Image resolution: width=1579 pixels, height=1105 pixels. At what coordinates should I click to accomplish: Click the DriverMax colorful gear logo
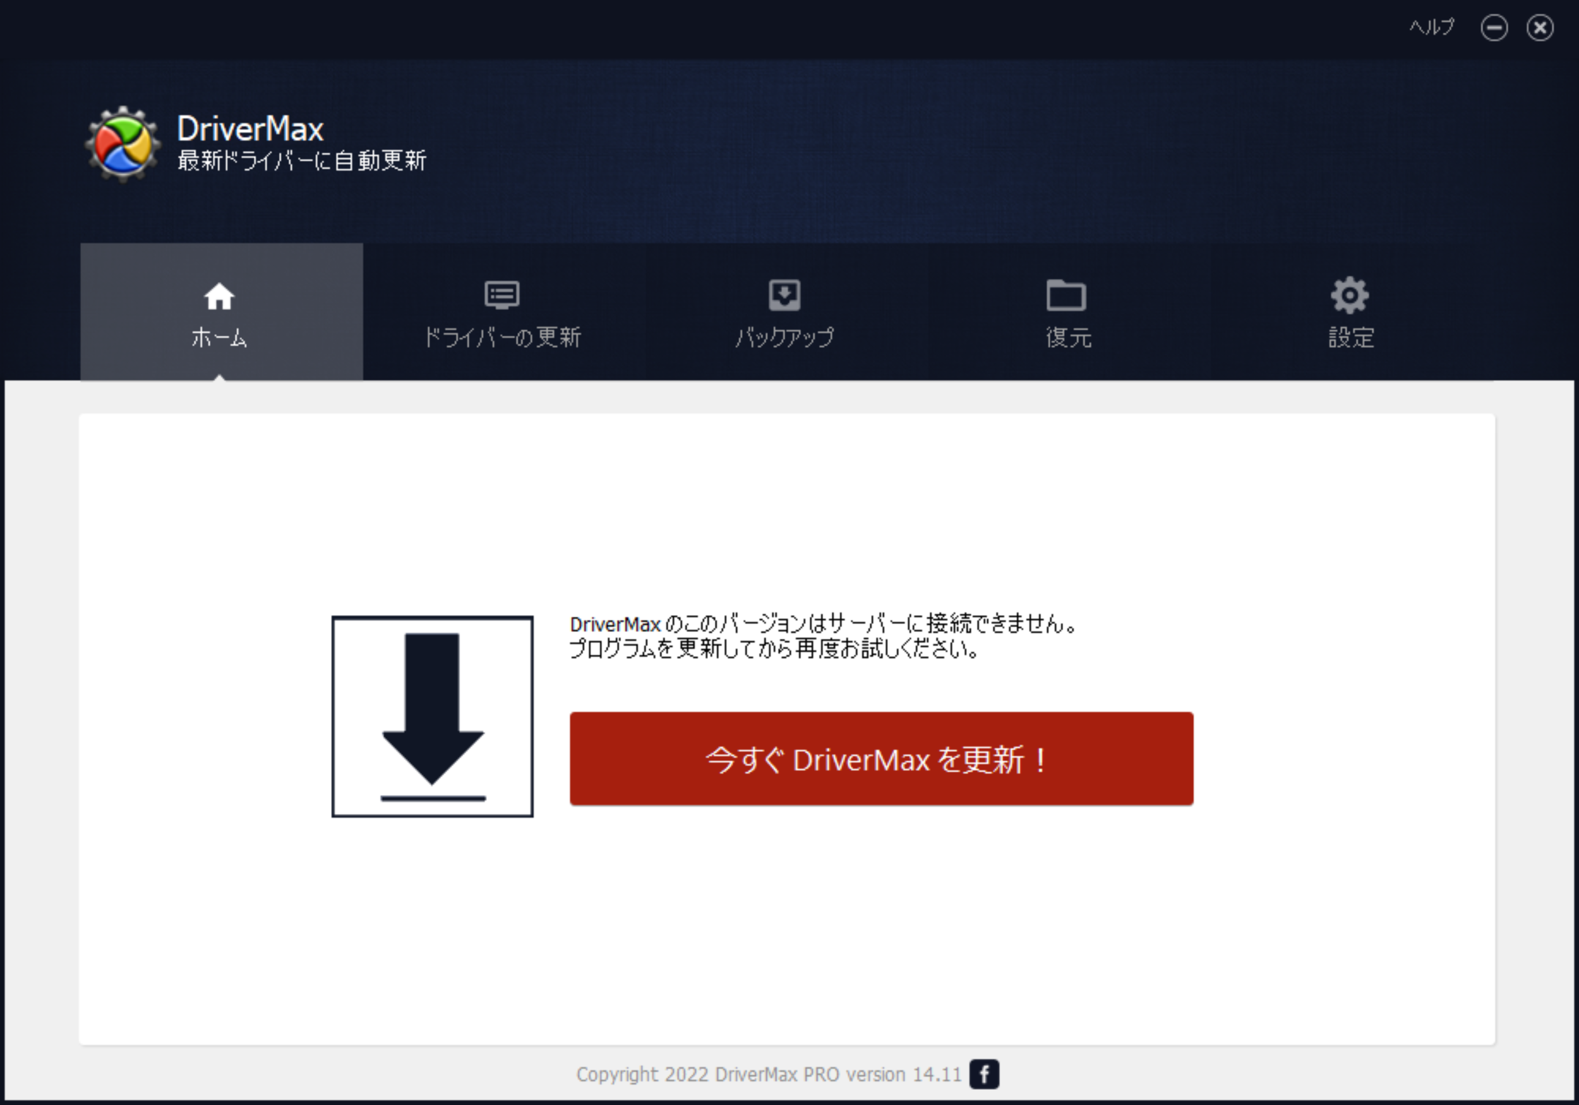[123, 145]
